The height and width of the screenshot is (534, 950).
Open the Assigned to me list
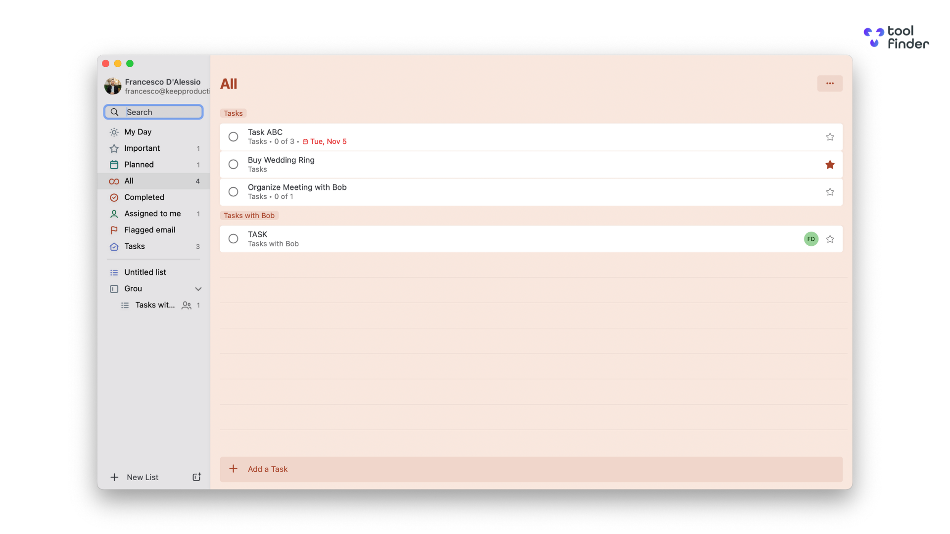coord(152,213)
